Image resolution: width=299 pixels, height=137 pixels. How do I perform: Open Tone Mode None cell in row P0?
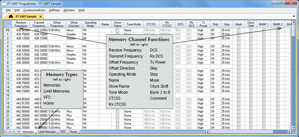click(134, 30)
